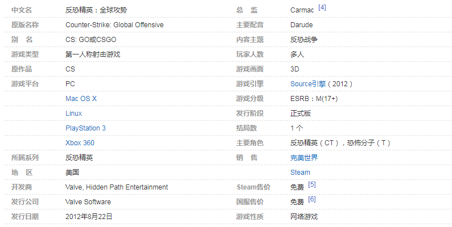Click the 第一人称射击游戏 value
Image resolution: width=452 pixels, height=227 pixels.
click(93, 54)
